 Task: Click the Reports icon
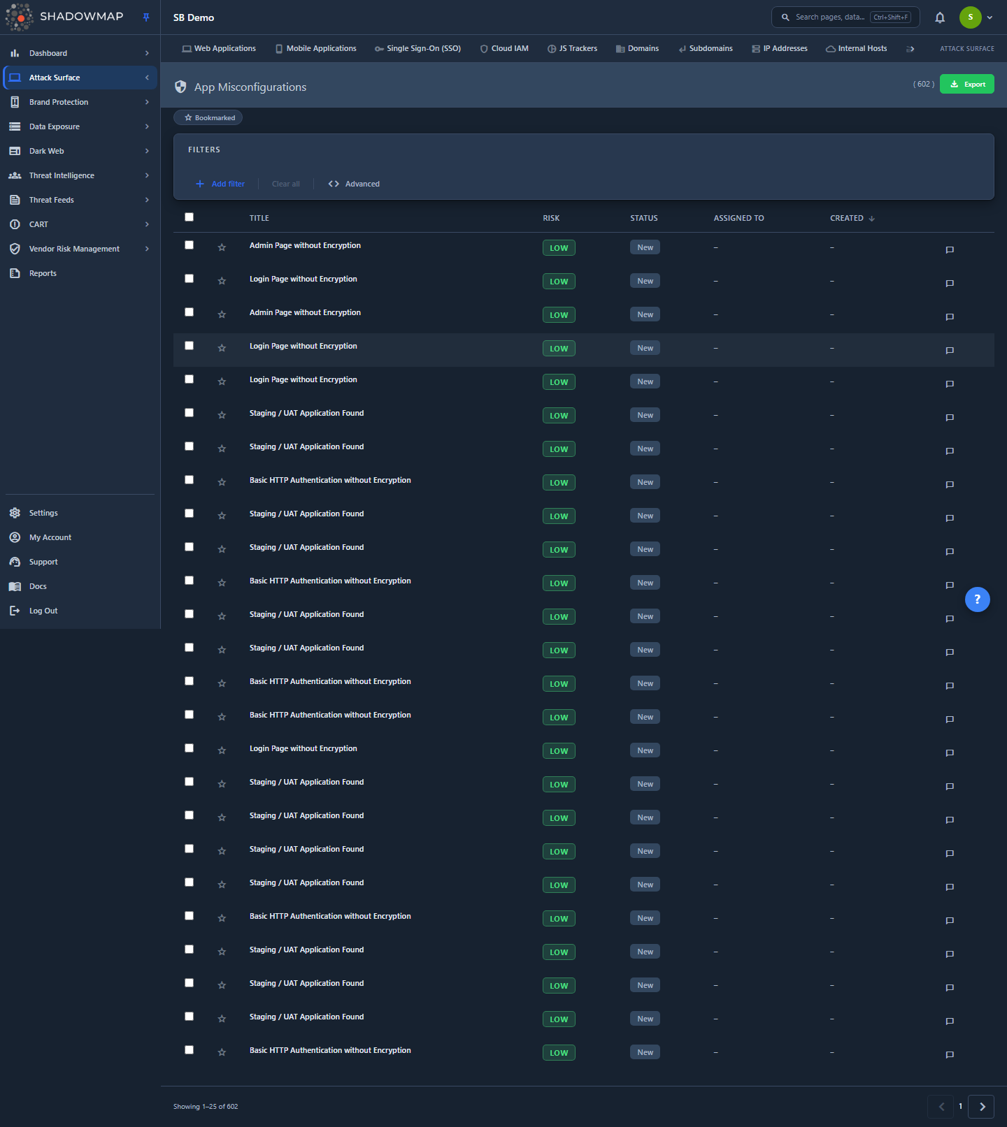pos(15,273)
